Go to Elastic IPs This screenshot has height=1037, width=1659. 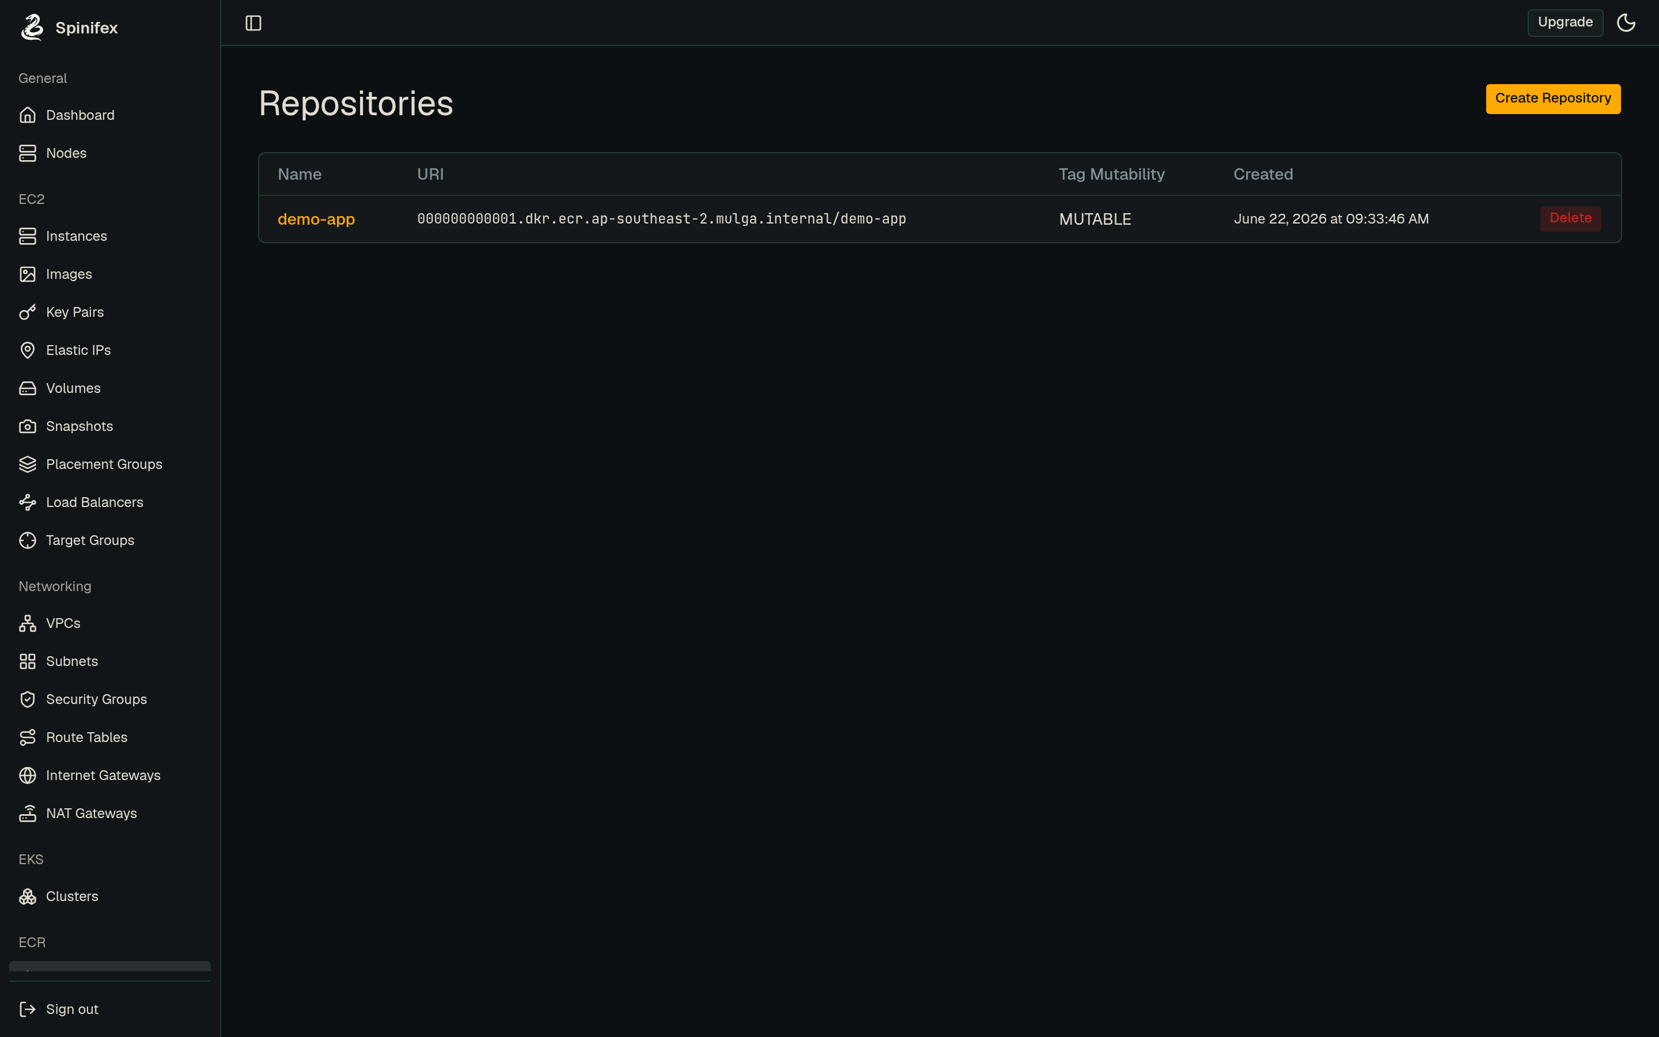coord(109,350)
